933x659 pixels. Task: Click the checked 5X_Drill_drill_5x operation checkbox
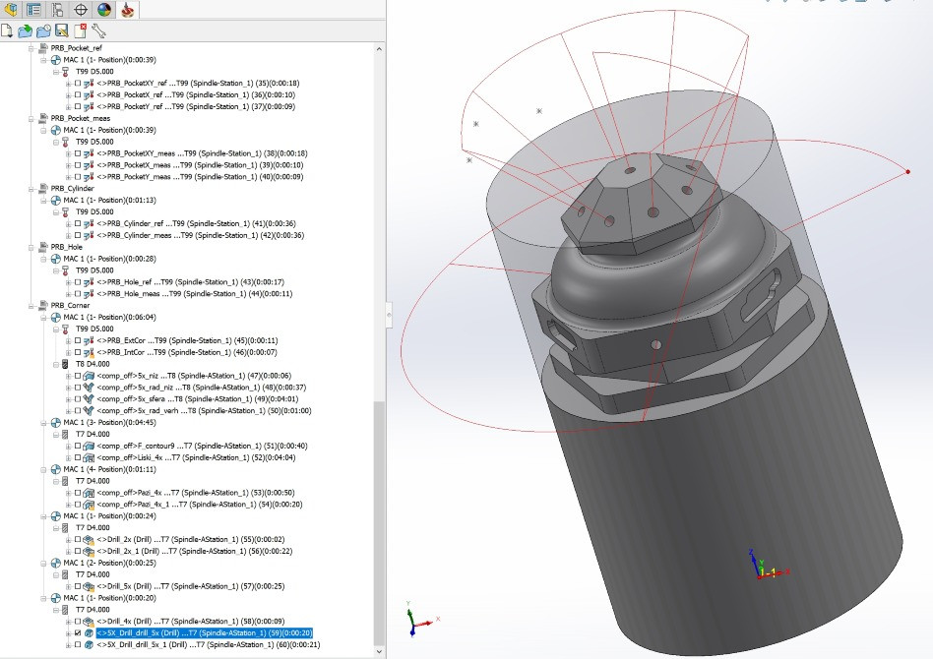[78, 633]
